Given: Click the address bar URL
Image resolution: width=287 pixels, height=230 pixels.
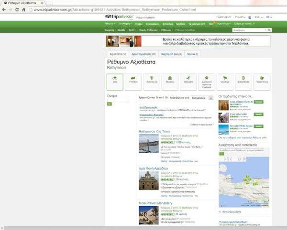Looking at the screenshot, I should pyautogui.click(x=115, y=10).
